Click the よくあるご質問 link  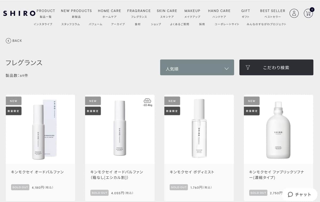click(179, 24)
